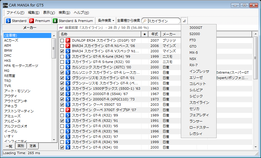Click the メーカー column header in results
The image size is (261, 158).
pos(171,34)
